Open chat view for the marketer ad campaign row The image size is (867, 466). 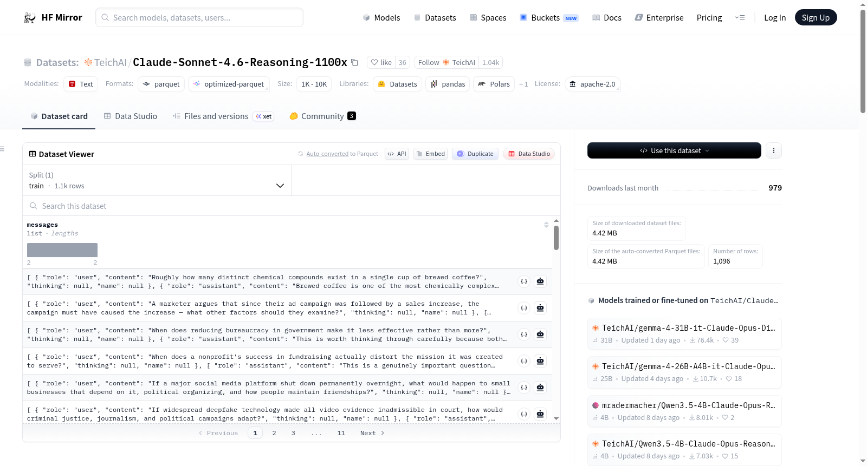tap(540, 308)
